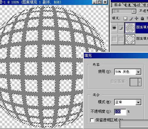
Task: Toggle lock all padlock icon
Action: click(142, 18)
